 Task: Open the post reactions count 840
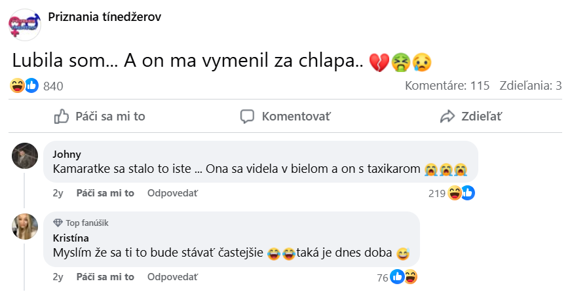pyautogui.click(x=52, y=86)
